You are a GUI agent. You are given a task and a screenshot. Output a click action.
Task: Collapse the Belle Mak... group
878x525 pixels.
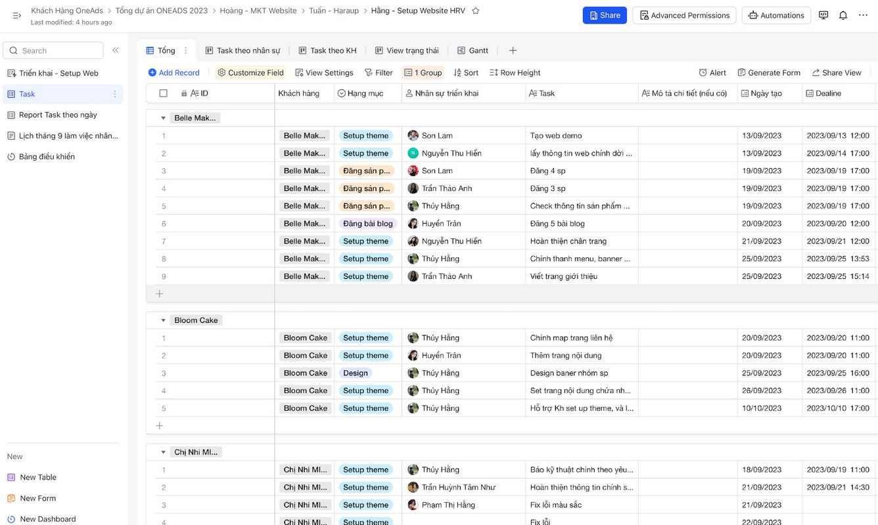(163, 118)
